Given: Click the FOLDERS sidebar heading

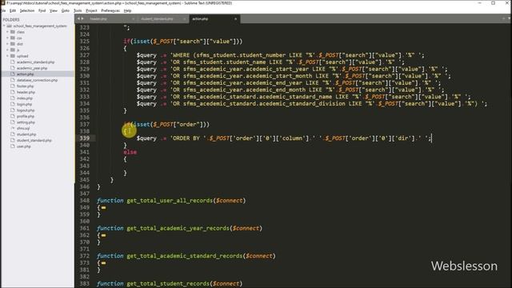Looking at the screenshot, I should [11, 20].
